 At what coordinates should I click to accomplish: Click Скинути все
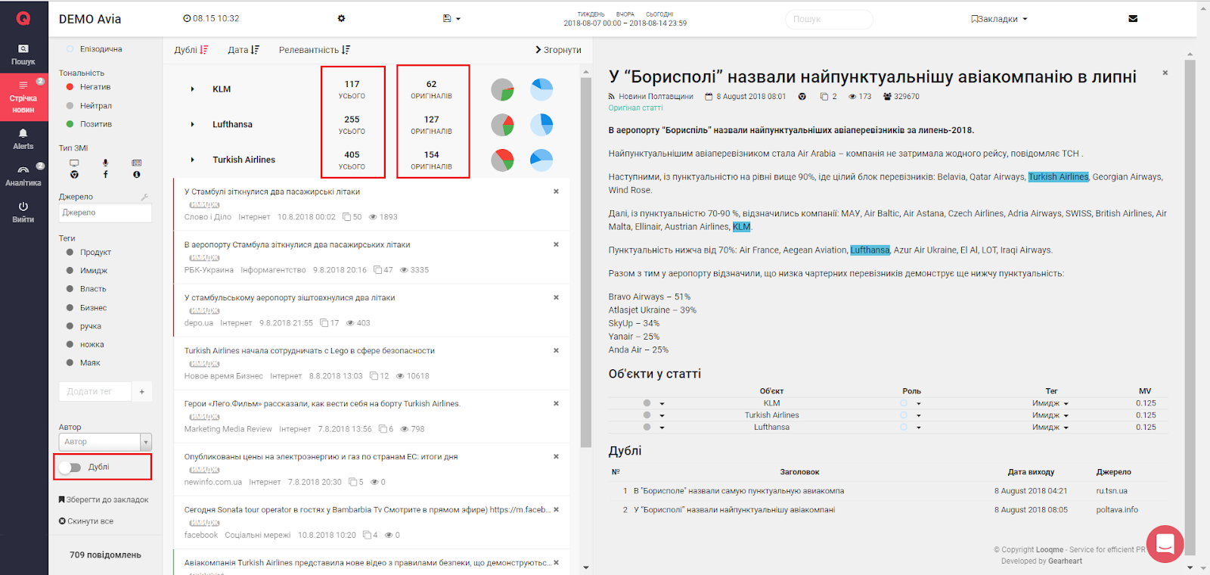[86, 521]
